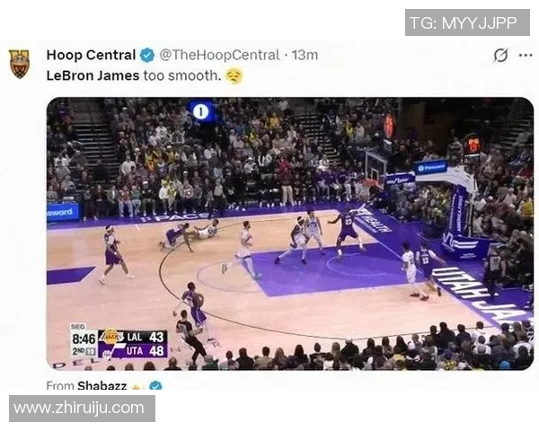Open the Hoop Central profile avatar

click(19, 64)
